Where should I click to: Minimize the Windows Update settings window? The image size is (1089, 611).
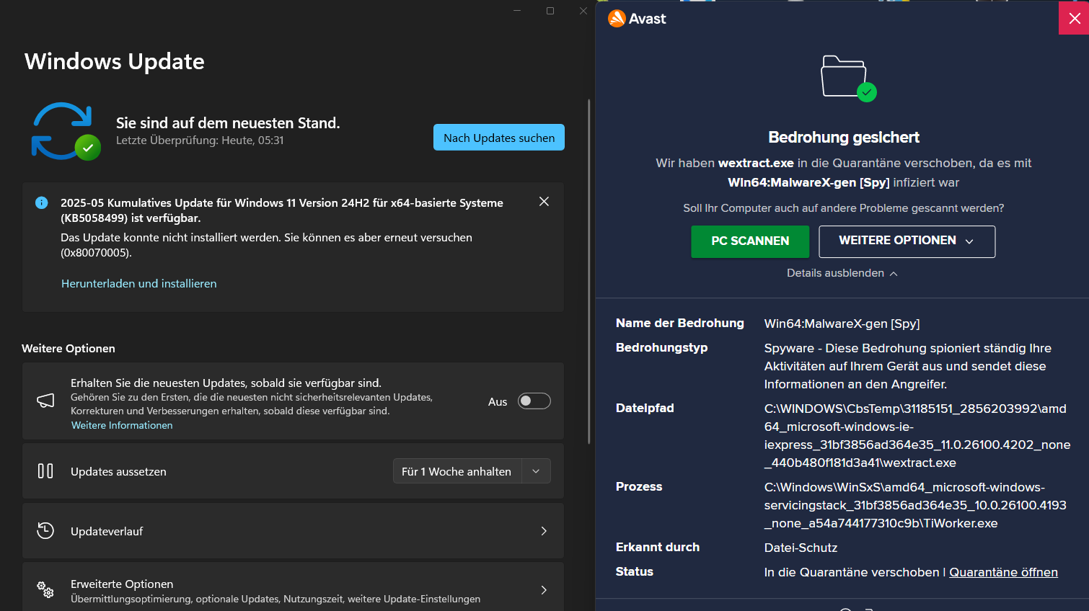click(517, 11)
